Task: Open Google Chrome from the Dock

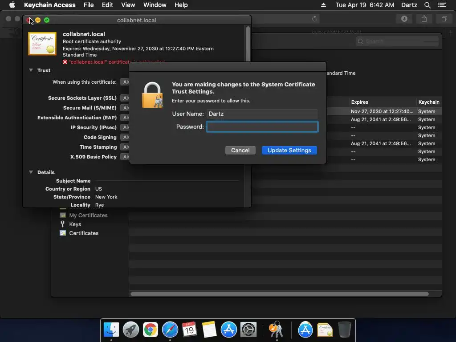Action: click(151, 330)
